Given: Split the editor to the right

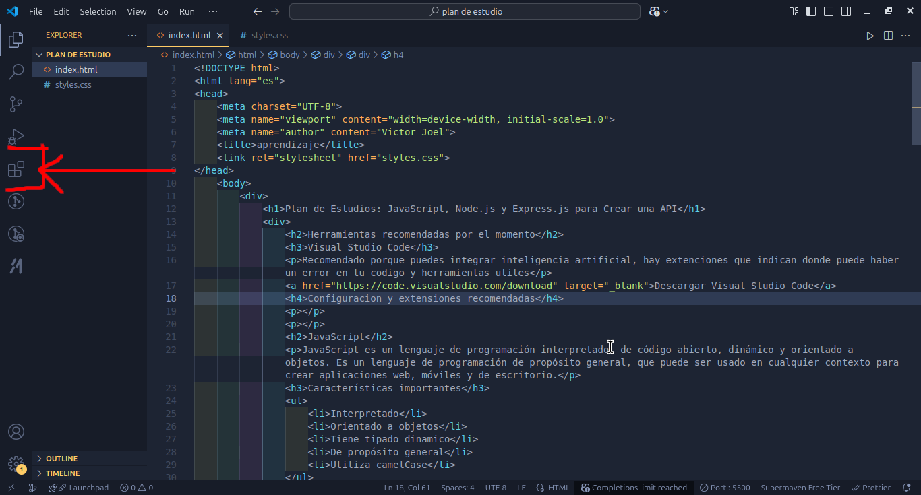Looking at the screenshot, I should pyautogui.click(x=888, y=36).
